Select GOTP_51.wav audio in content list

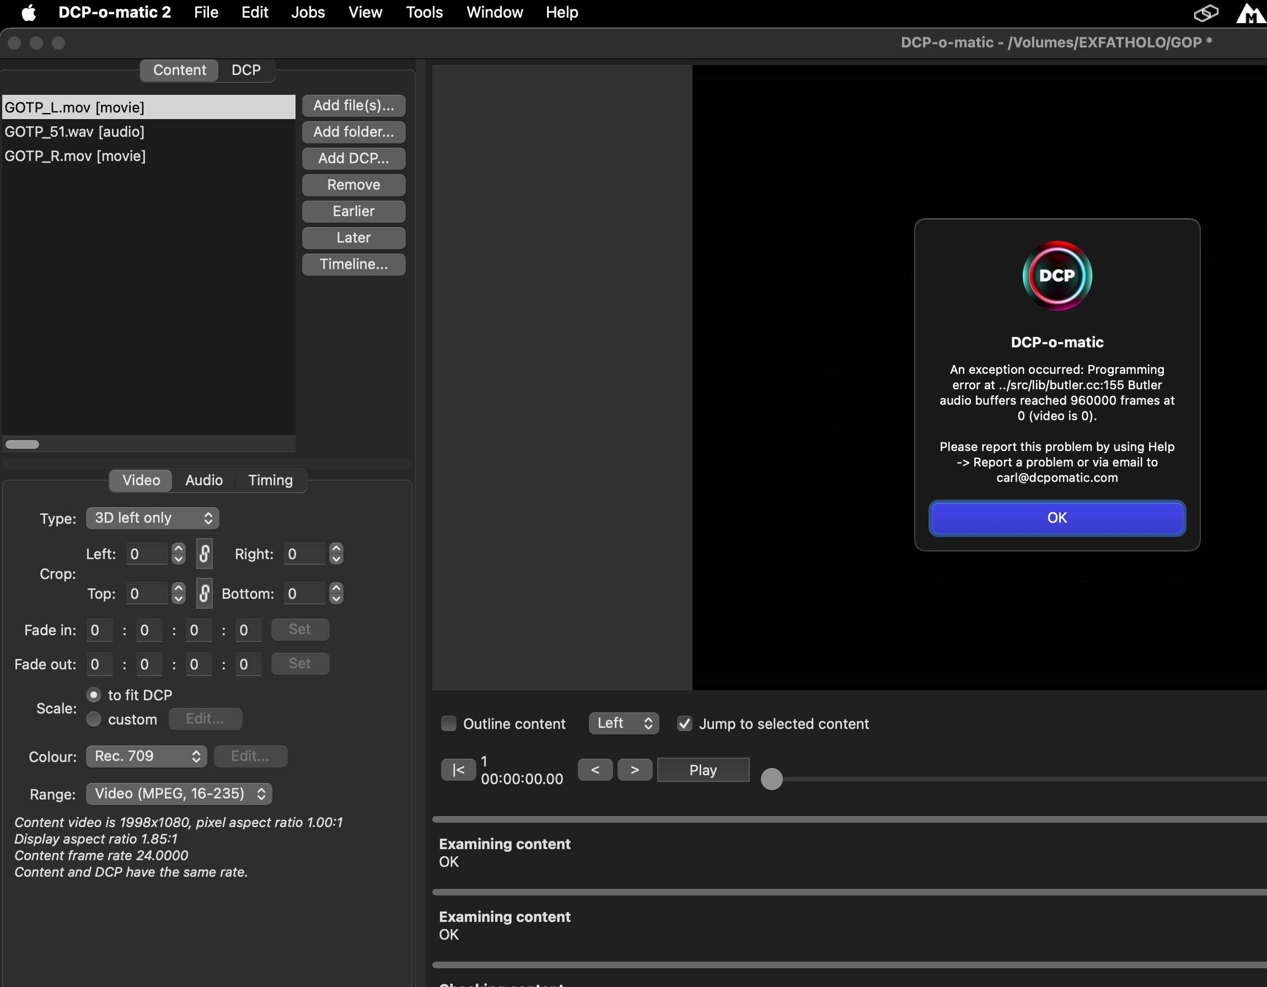[x=74, y=132]
